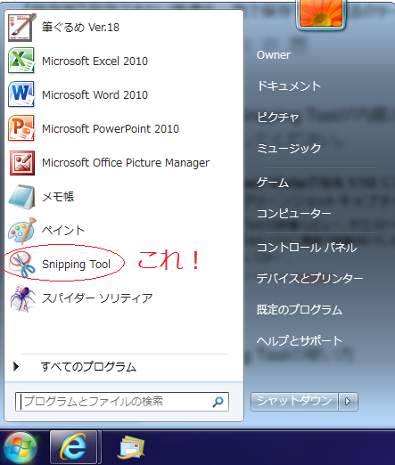Click the magnifier search icon
395x465 pixels.
pos(218,402)
